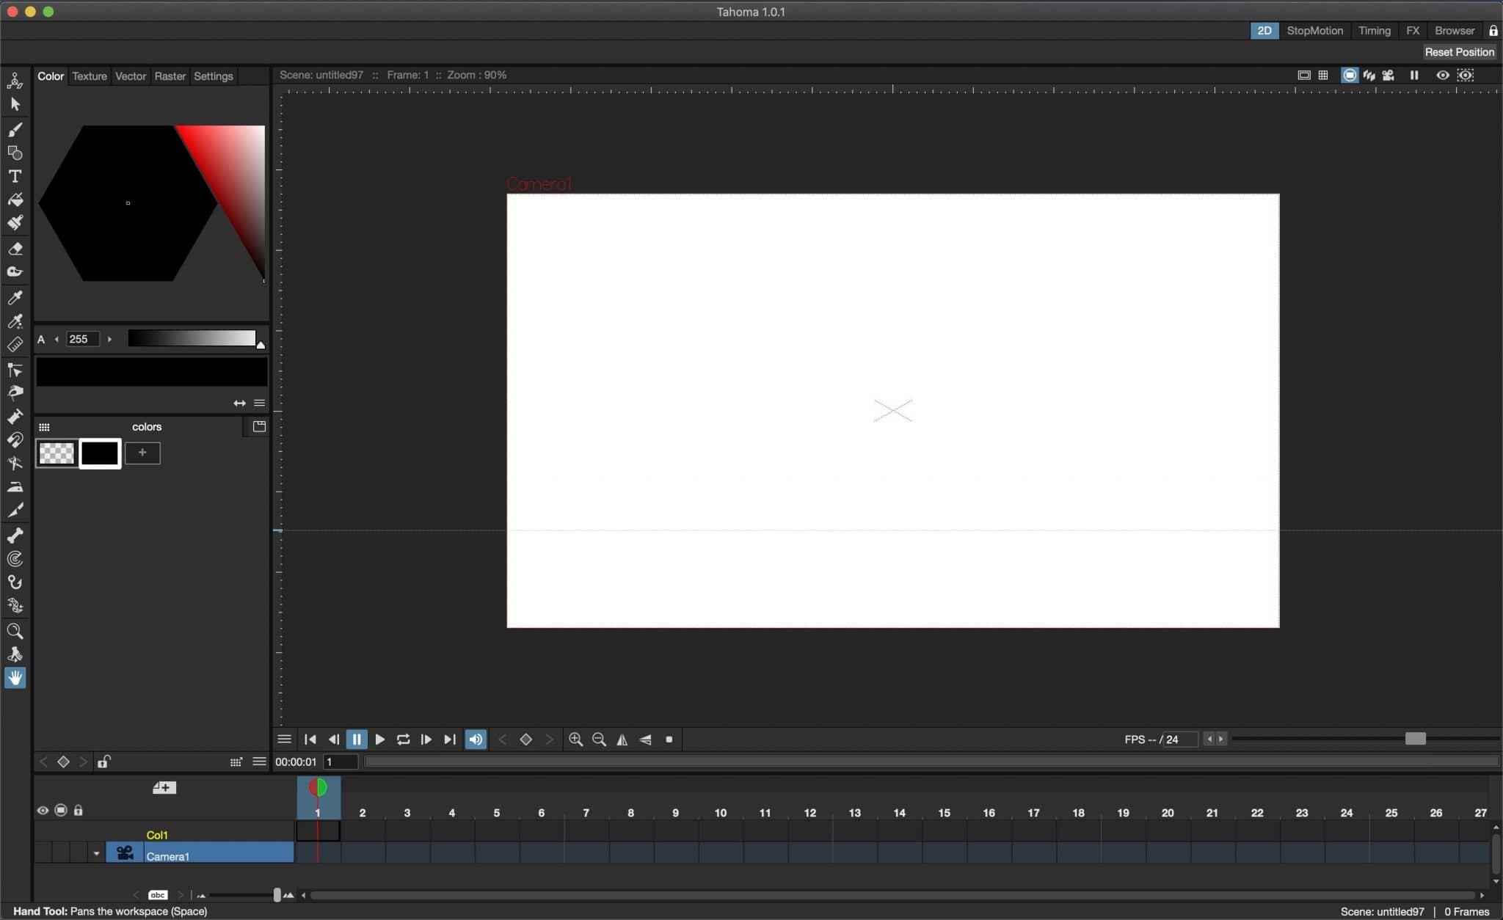Switch to the Texture tab
This screenshot has height=920, width=1503.
click(x=89, y=76)
